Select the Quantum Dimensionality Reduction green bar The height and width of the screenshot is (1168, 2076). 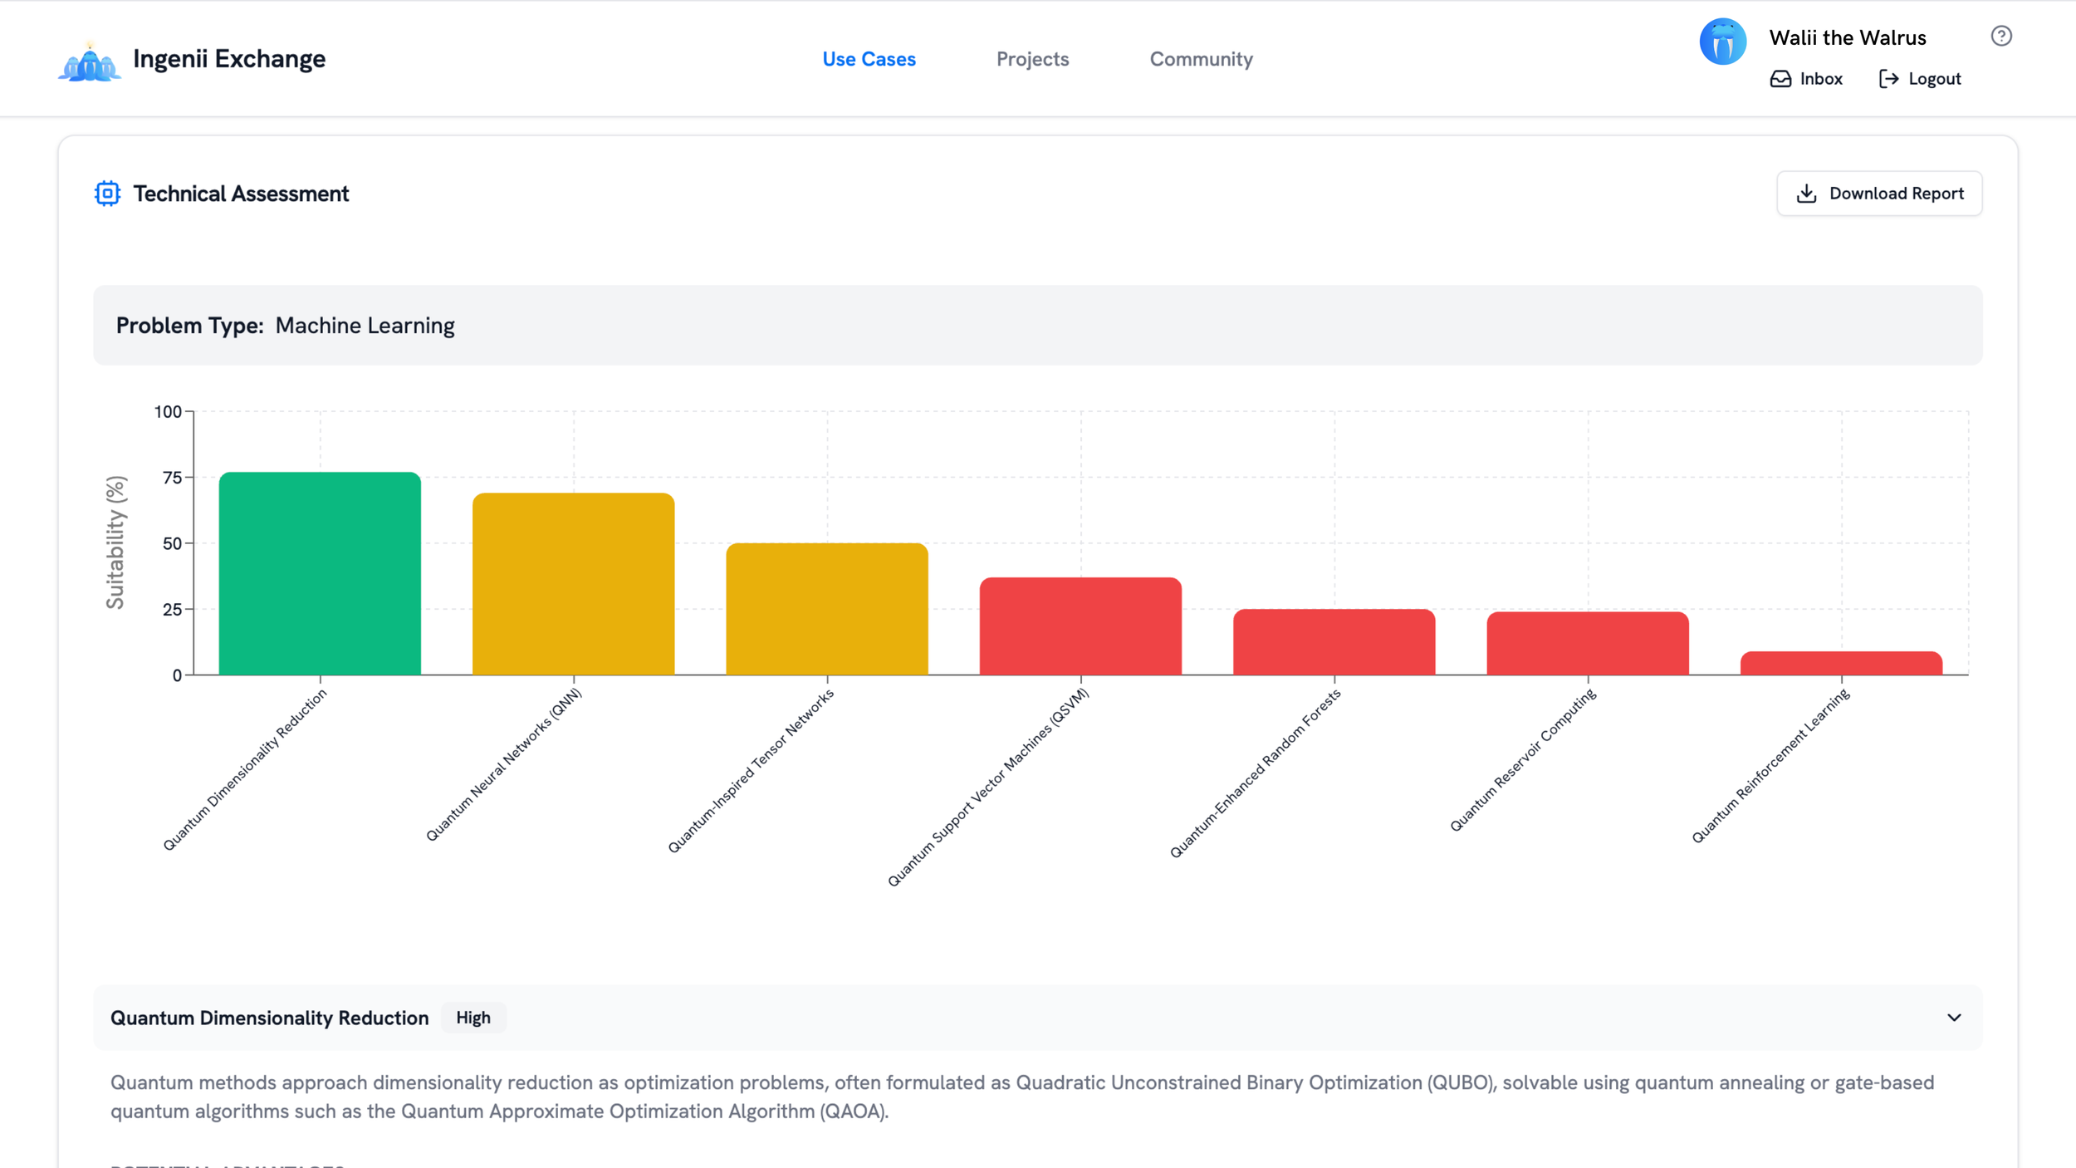[320, 573]
